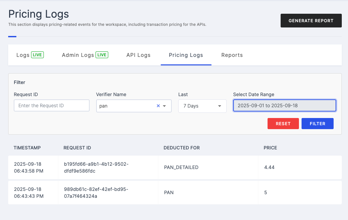
Task: Switch to the Logs tab
Action: pos(23,55)
